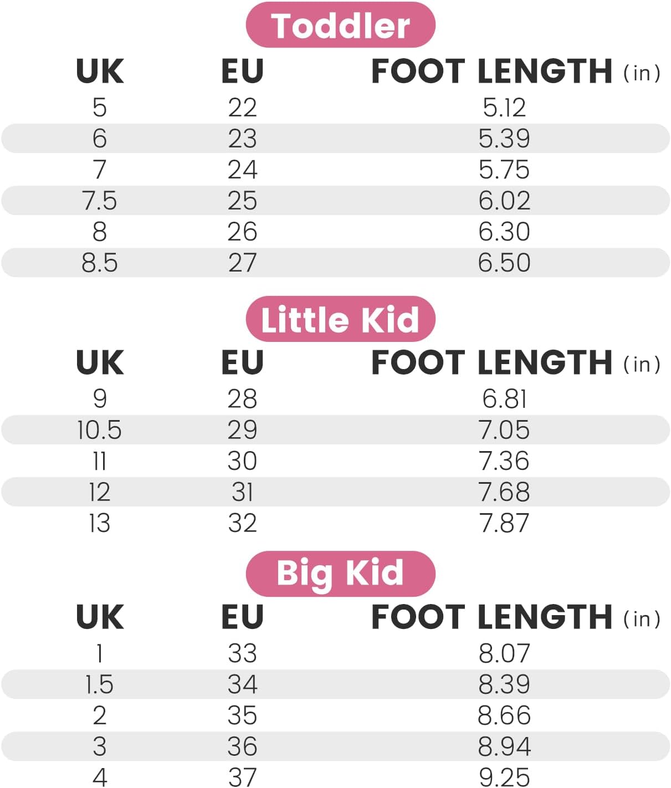
Task: Click the pink Big Kid section label
Action: [340, 573]
